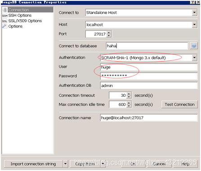Image resolution: width=201 pixels, height=171 pixels.
Task: Select the Connection item in the sidebar
Action: [31, 10]
